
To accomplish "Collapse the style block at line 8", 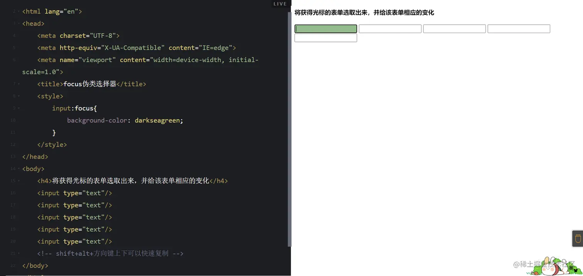I will (x=19, y=96).
